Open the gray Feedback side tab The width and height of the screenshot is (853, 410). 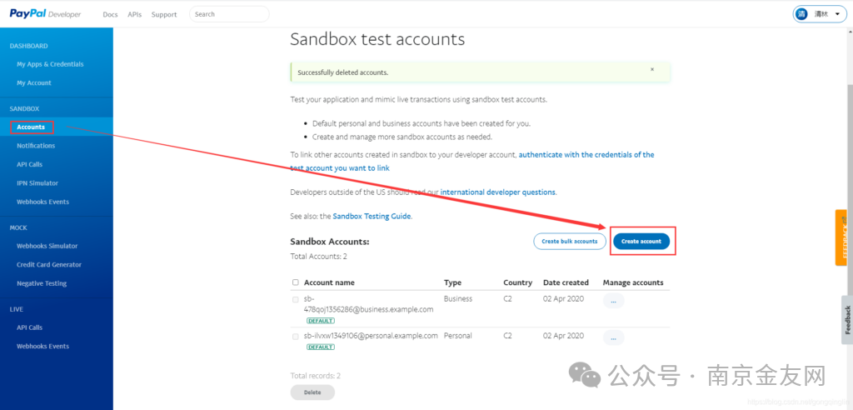[846, 319]
